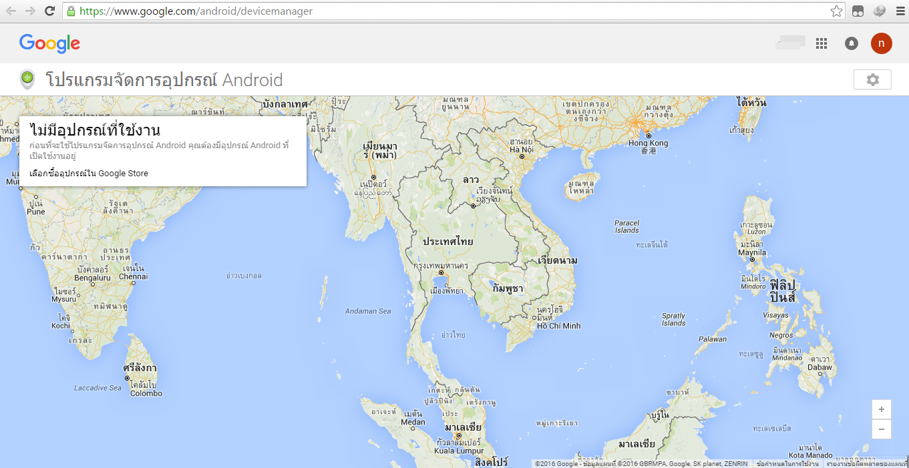The width and height of the screenshot is (909, 468).
Task: Click the Andaman Sea label
Action: click(x=368, y=311)
